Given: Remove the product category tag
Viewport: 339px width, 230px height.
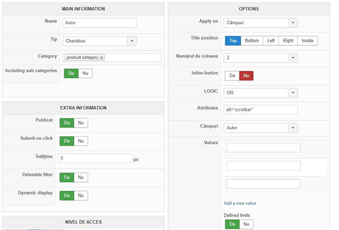Looking at the screenshot, I should click(x=101, y=58).
